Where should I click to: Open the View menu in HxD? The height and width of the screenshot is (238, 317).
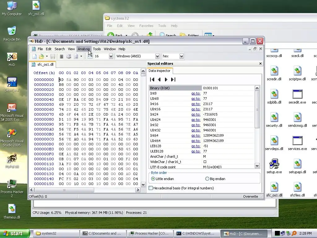71,49
